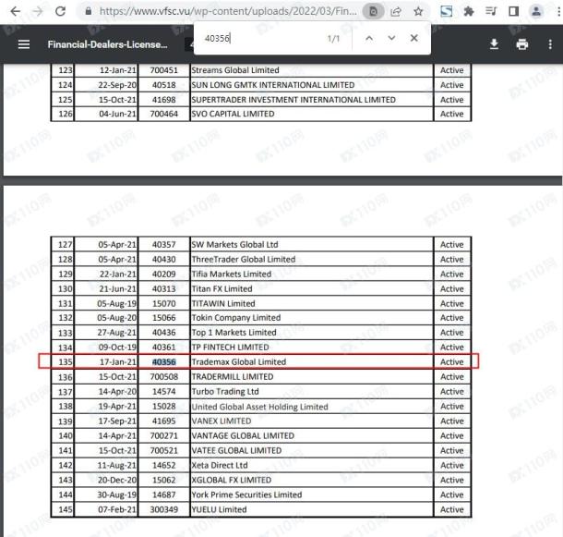The image size is (563, 537).
Task: Click Xeta Direct Ltd cell
Action: [311, 465]
